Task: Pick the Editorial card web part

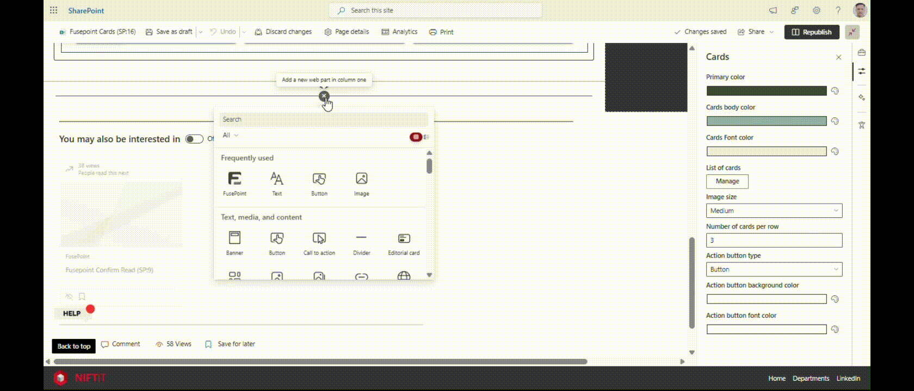Action: point(404,238)
